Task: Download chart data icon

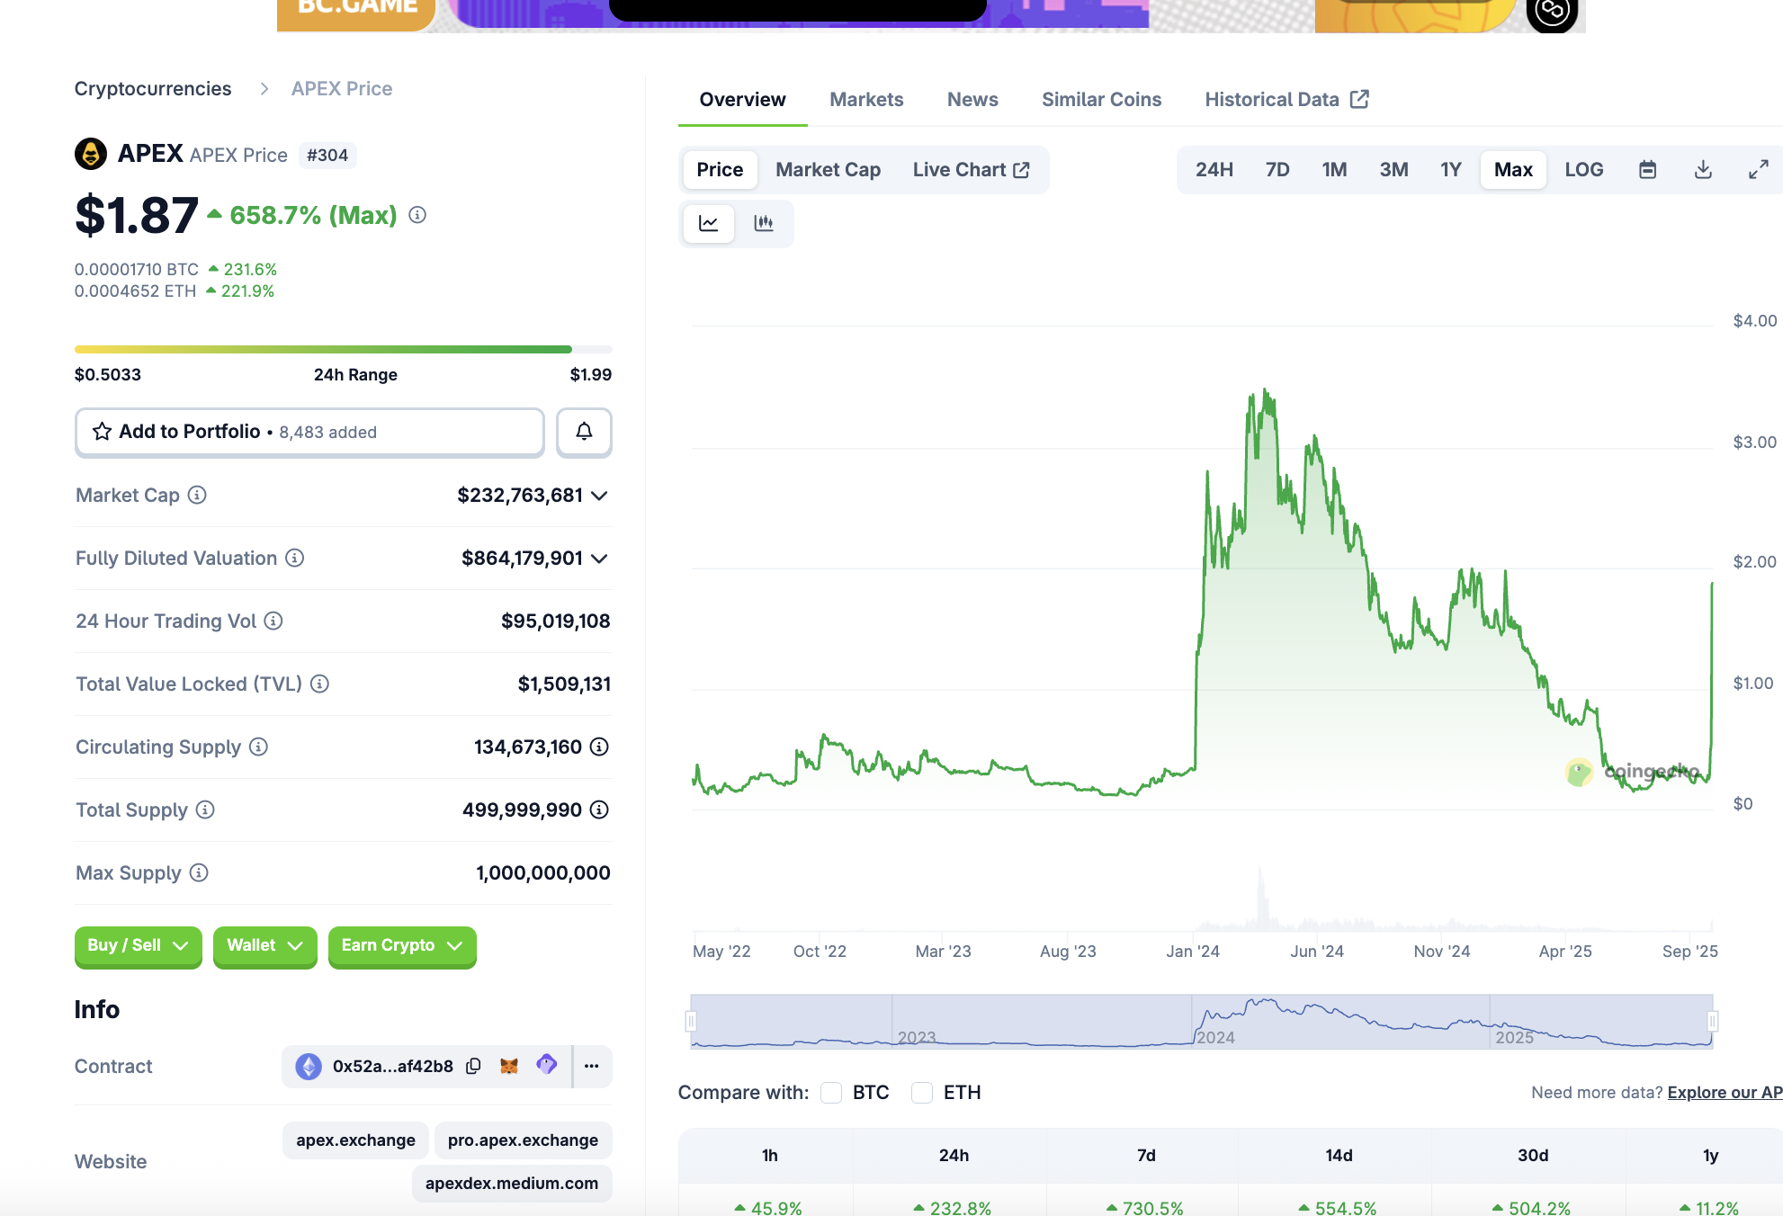Action: tap(1703, 170)
